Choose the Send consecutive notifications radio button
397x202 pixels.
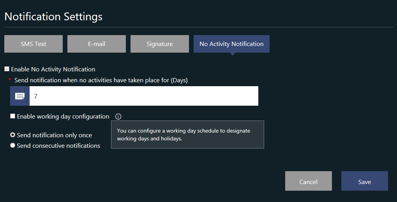tap(12, 145)
